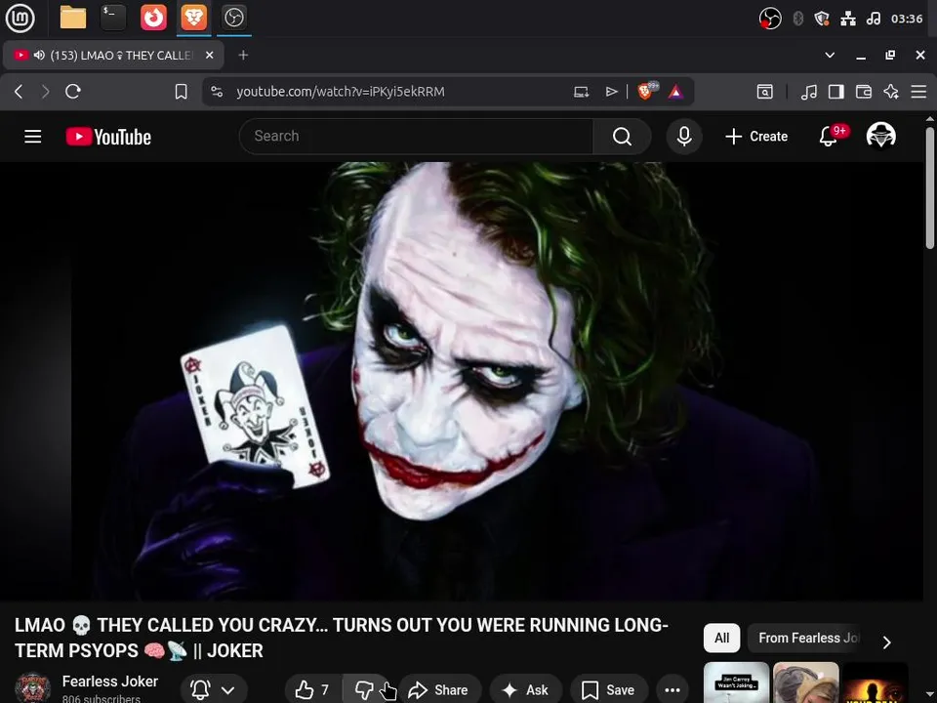Select the LMAO THEY CALLED video tab
The image size is (937, 703).
point(113,55)
